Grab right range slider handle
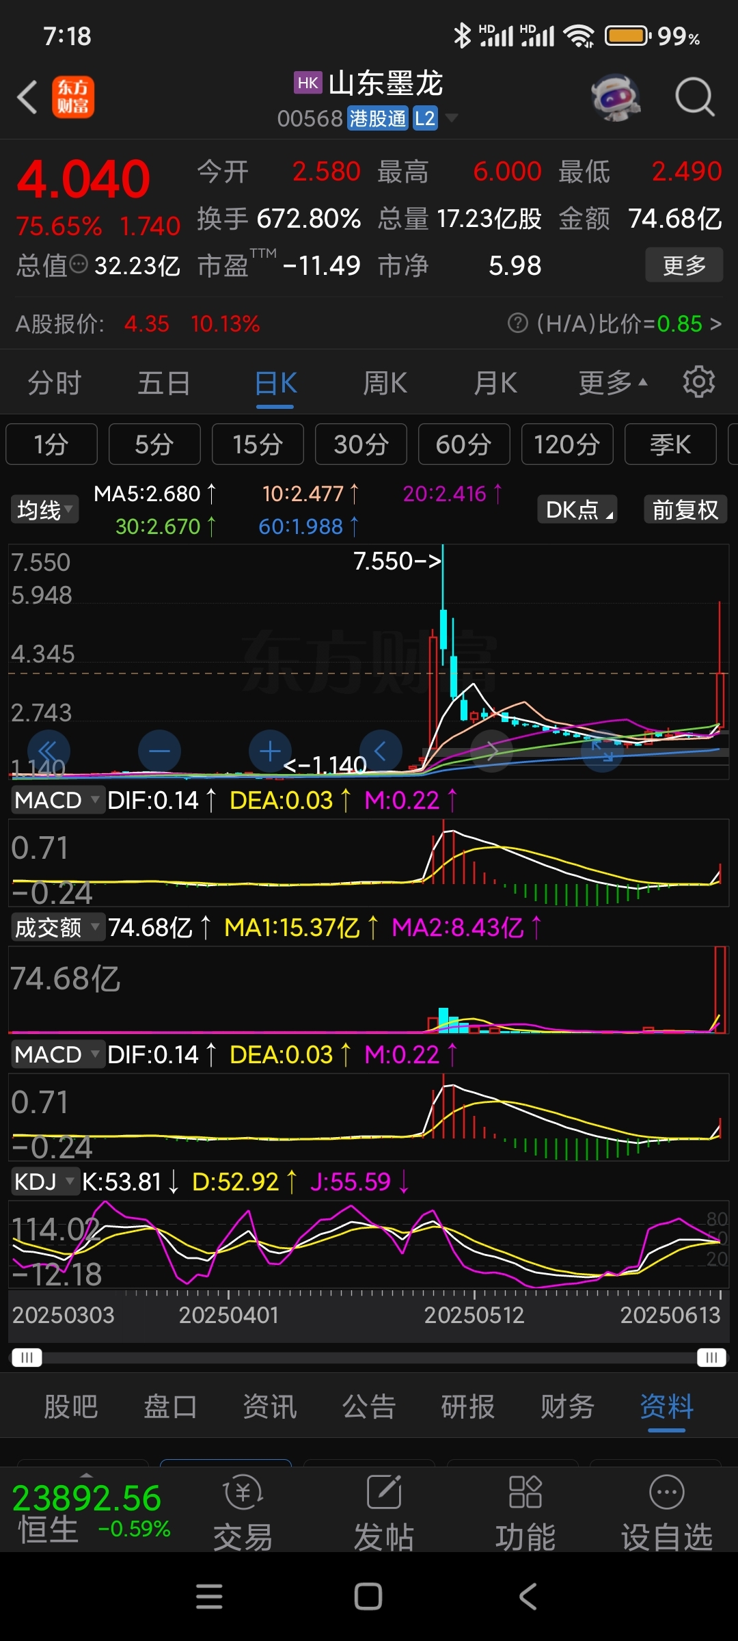The image size is (738, 1641). [x=711, y=1357]
